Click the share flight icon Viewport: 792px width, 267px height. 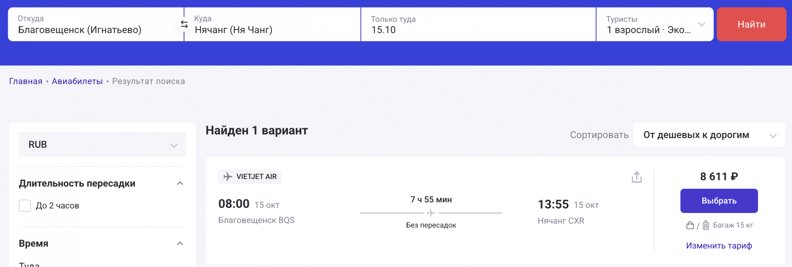[x=636, y=177]
